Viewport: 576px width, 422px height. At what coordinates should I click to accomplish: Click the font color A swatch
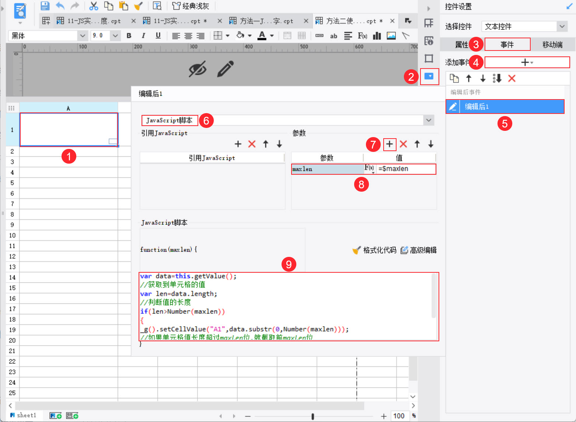pyautogui.click(x=262, y=35)
